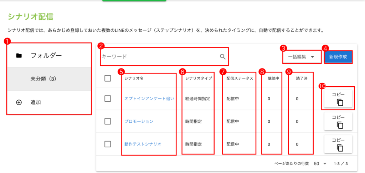This screenshot has width=365, height=173.
Task: Expand the rows-per-page 50 dropdown
Action: pos(320,163)
